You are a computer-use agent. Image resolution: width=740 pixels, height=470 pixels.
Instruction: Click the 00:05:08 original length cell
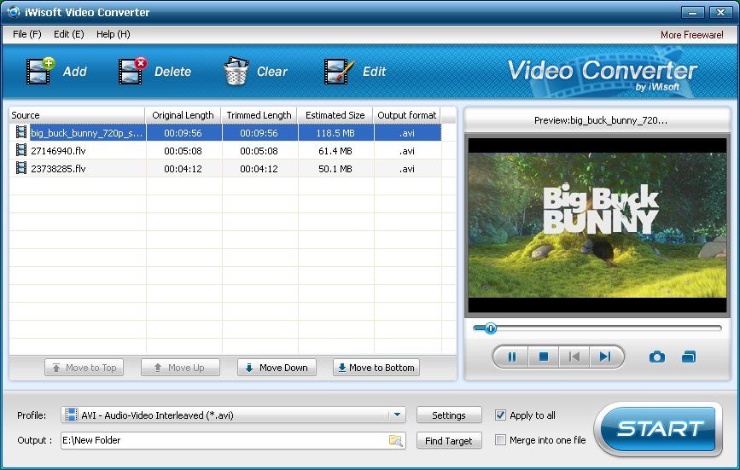184,151
